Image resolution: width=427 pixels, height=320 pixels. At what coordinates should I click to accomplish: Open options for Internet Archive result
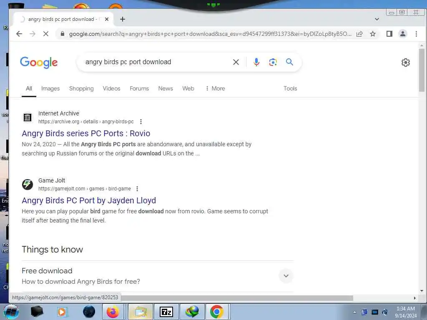[x=141, y=122]
